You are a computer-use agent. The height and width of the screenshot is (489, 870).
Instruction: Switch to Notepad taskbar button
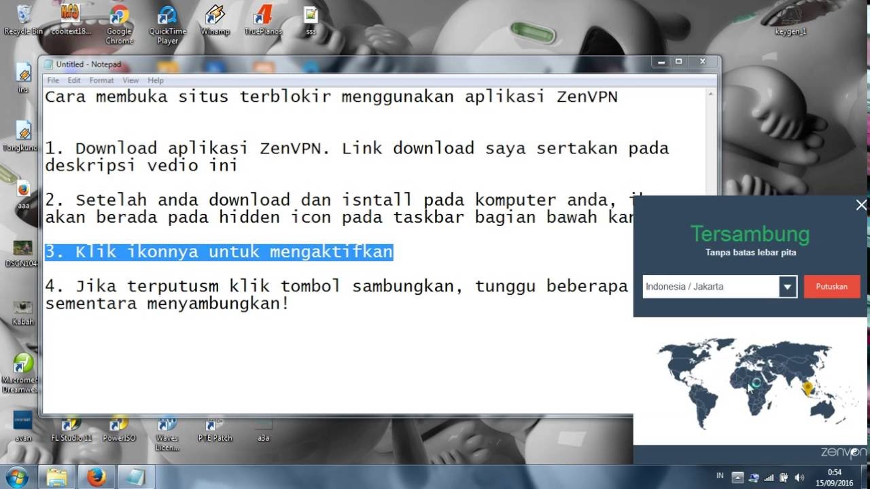(136, 477)
